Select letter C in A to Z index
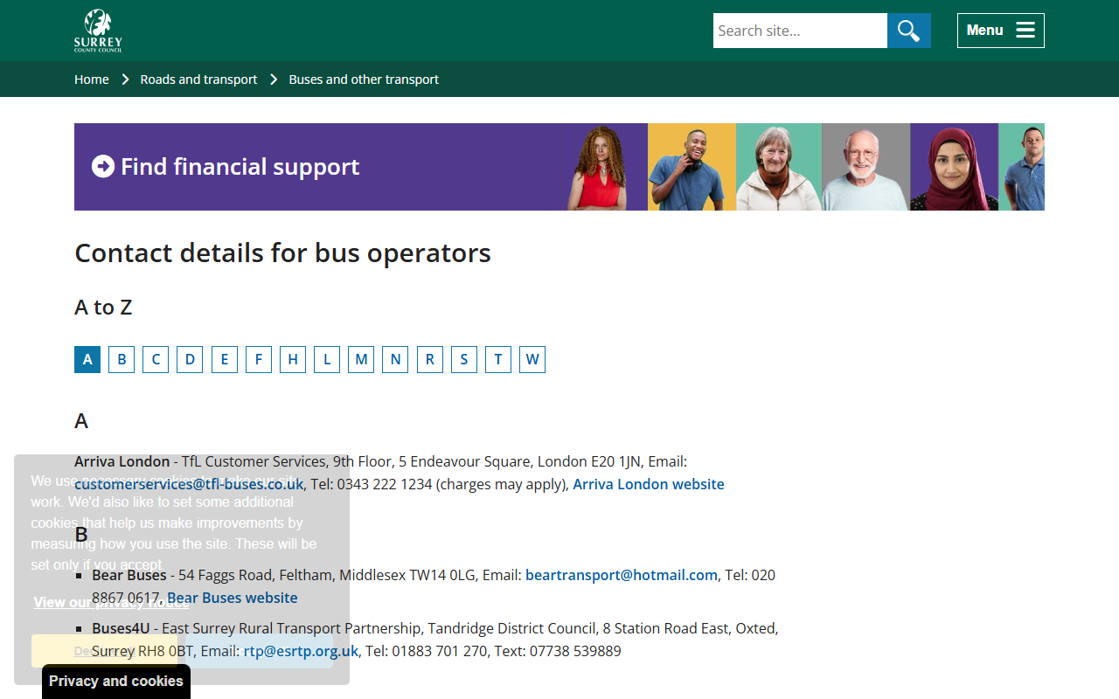The image size is (1119, 699). (x=156, y=359)
